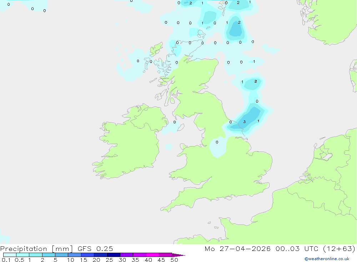Select the 45–50 mm legend swatch
The width and height of the screenshot is (357, 262).
click(166, 255)
